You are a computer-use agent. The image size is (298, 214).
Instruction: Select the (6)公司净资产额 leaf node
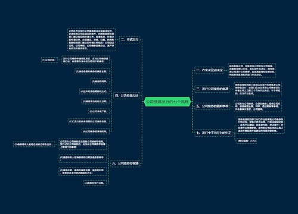(98, 111)
